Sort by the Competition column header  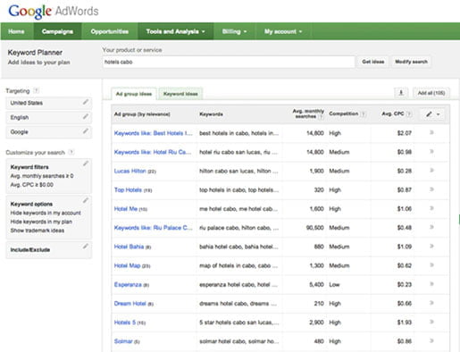pos(344,113)
